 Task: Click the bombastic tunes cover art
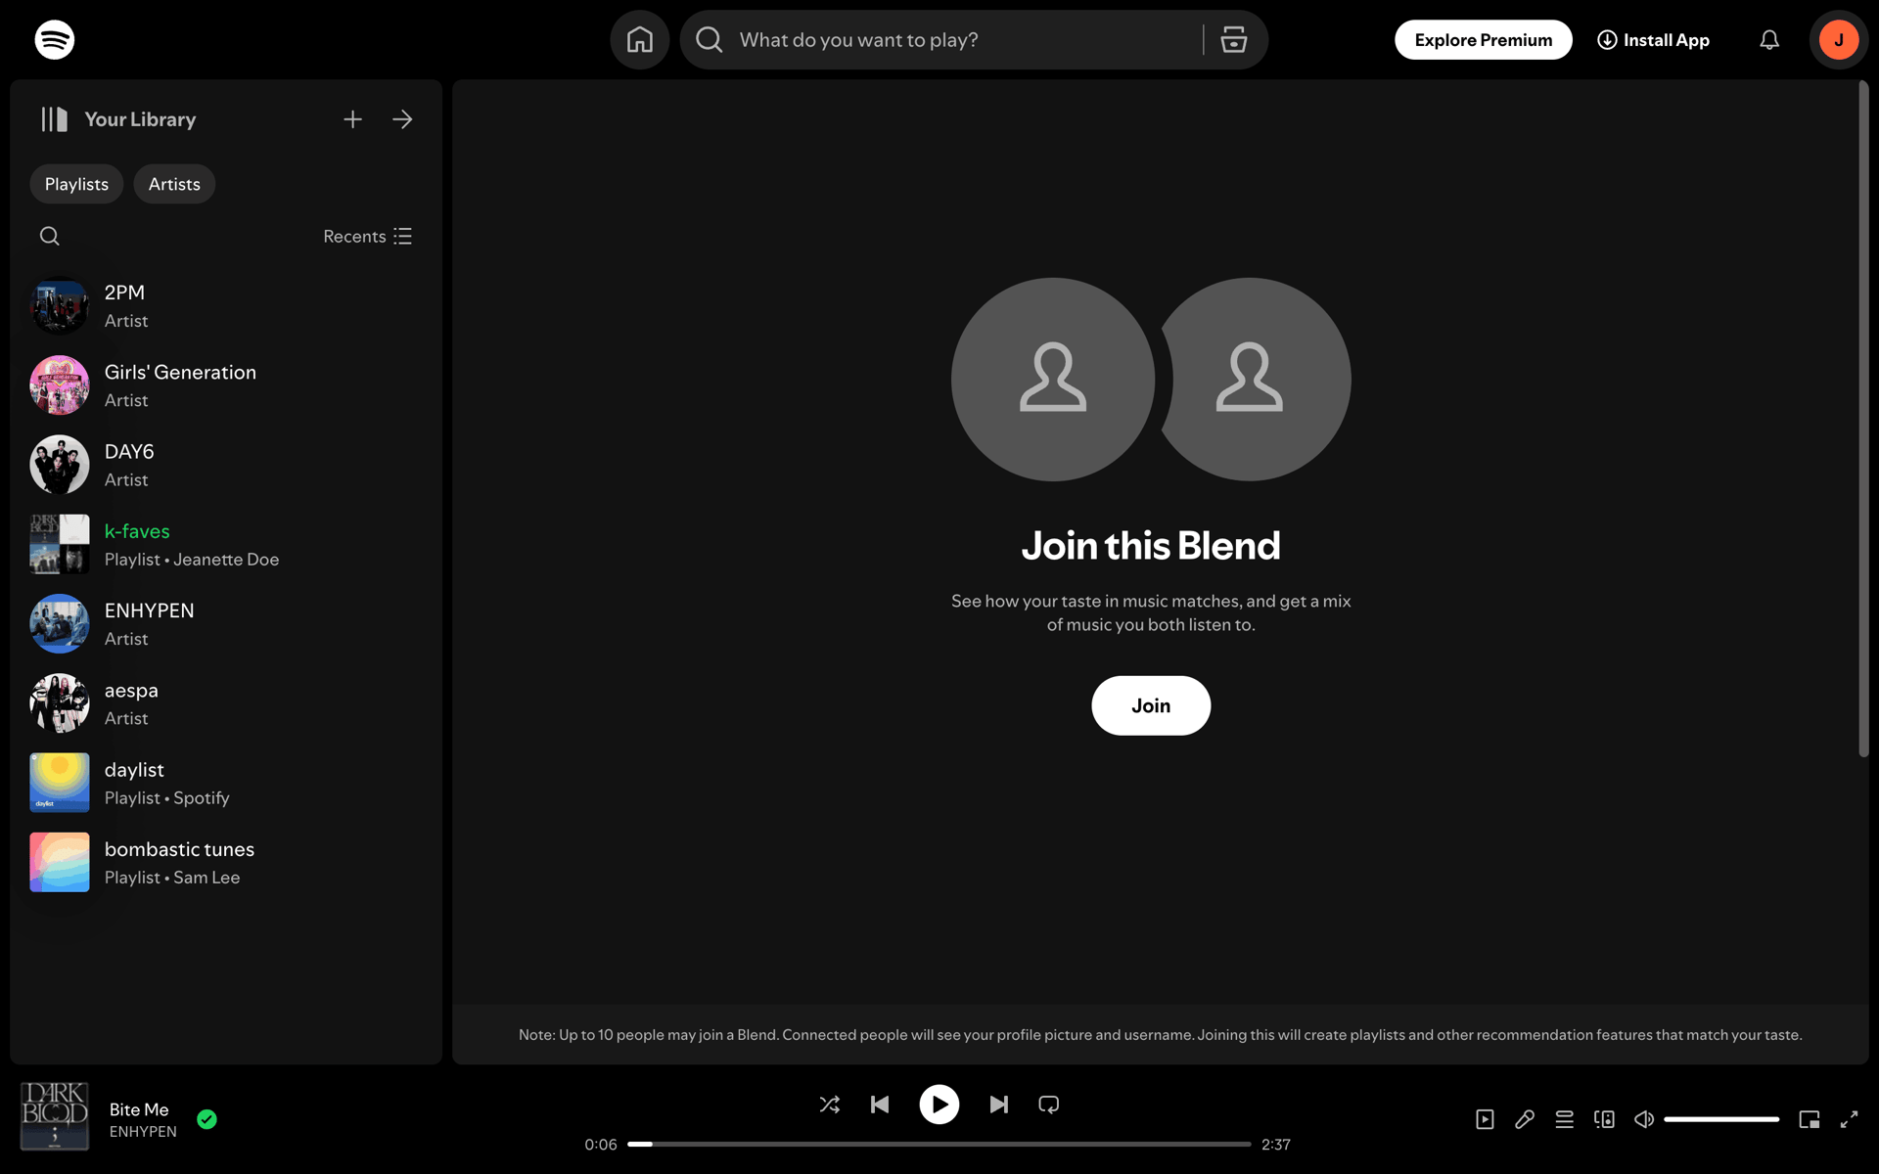coord(60,862)
